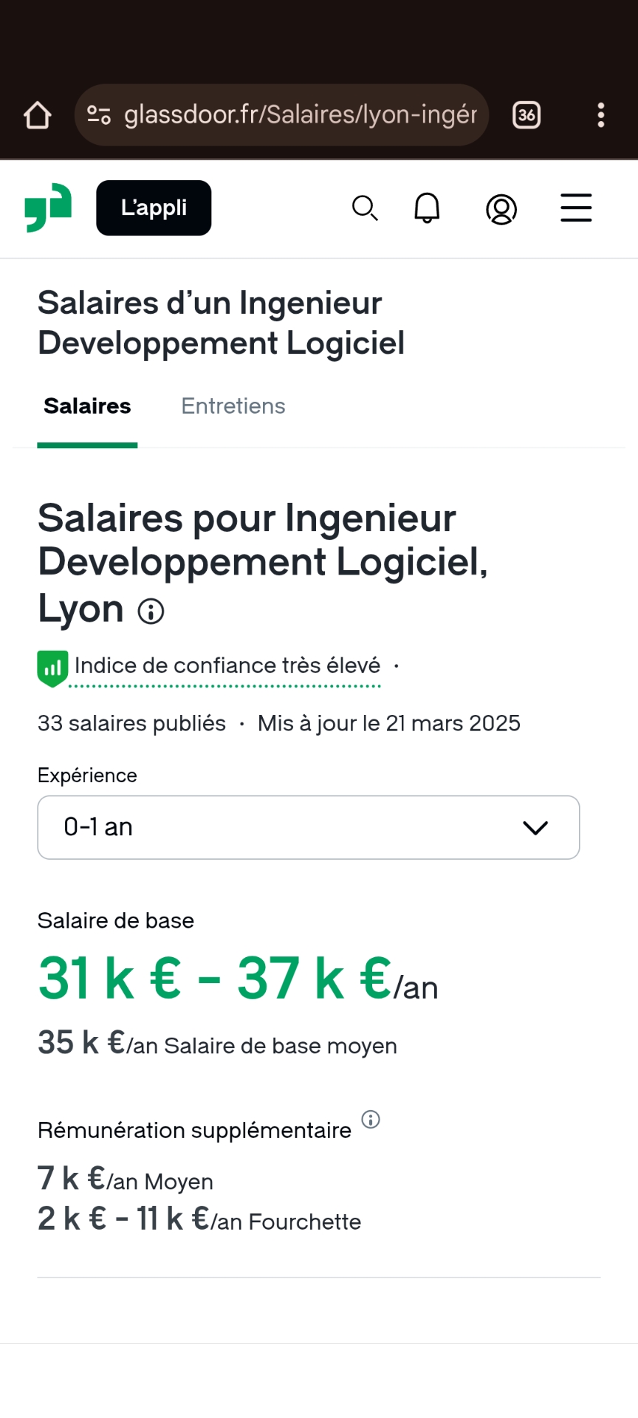Screen dimensions: 638x1418
Task: Open the Glassdoor search magnifier
Action: click(x=365, y=208)
